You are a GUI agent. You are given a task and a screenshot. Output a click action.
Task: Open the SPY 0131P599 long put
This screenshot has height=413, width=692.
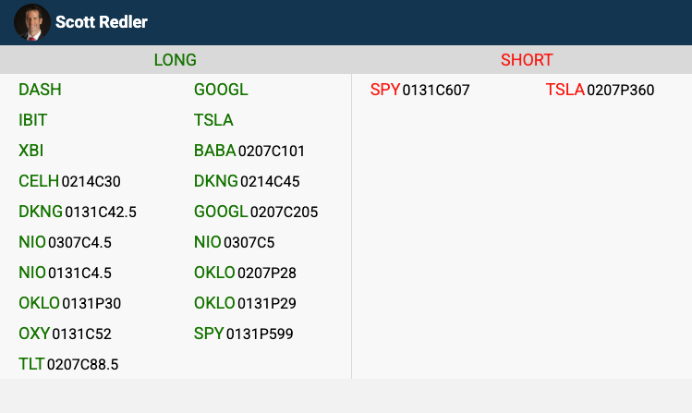(243, 334)
